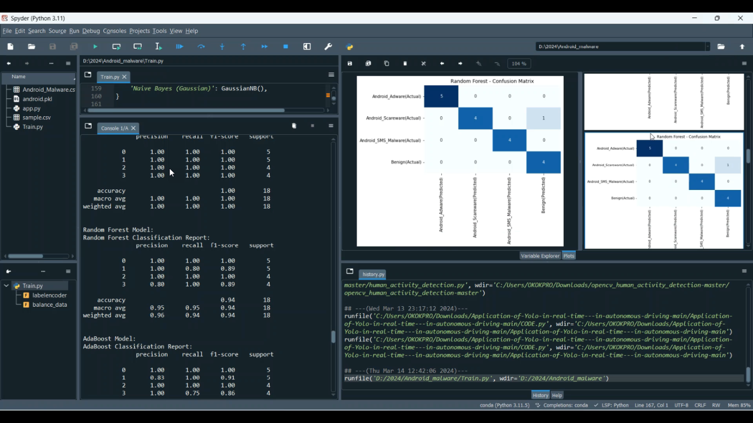Switch to the Help tab

click(x=557, y=395)
